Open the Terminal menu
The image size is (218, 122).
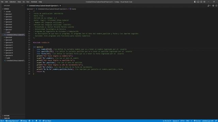pos(34,2)
